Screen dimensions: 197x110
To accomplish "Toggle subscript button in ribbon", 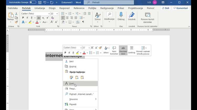I will pos(43,18).
